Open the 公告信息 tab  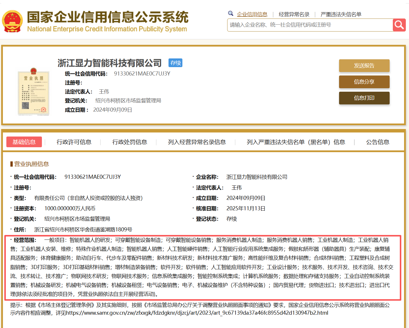378,142
